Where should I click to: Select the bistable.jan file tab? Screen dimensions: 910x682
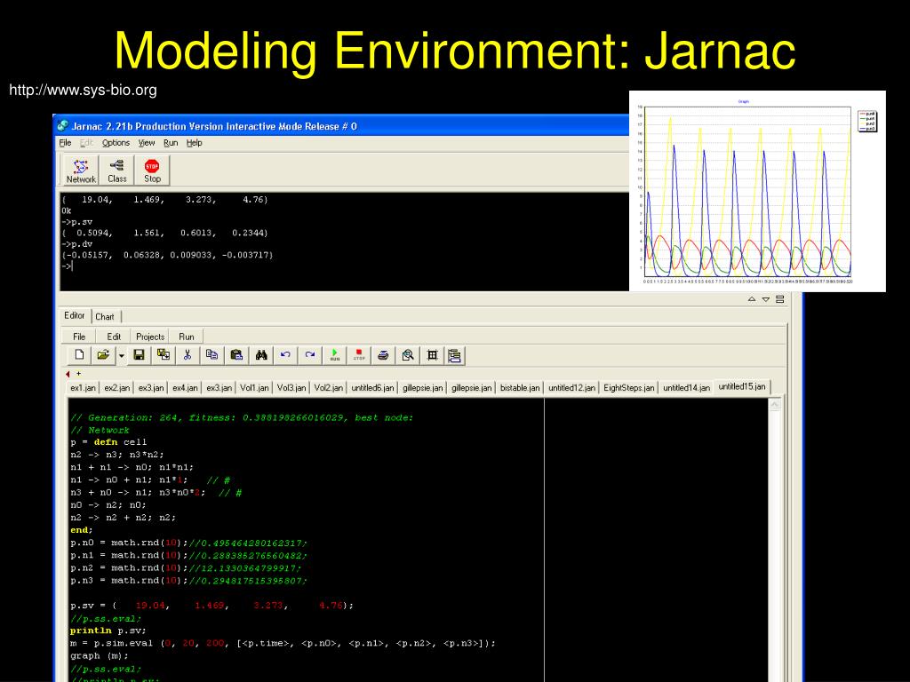click(x=519, y=388)
